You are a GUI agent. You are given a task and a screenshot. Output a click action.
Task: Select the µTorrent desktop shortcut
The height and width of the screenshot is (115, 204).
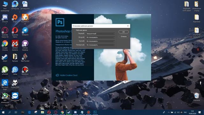tap(5, 71)
